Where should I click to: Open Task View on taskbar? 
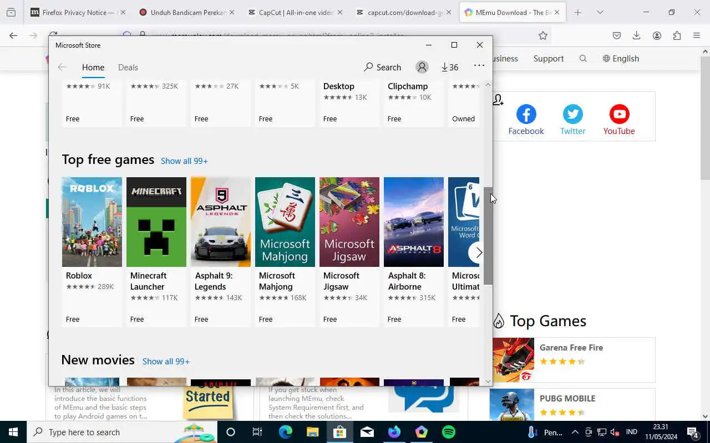257,432
